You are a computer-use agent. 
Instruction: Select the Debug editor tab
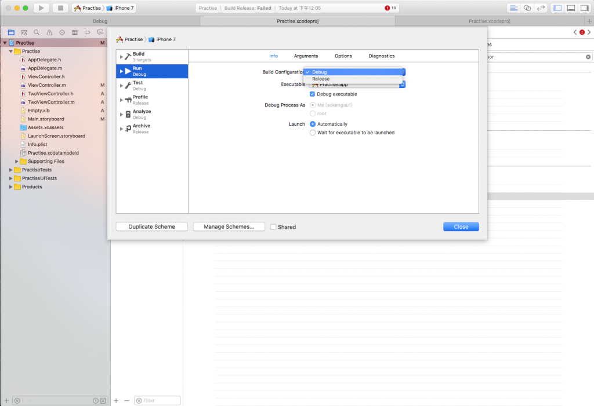click(100, 21)
